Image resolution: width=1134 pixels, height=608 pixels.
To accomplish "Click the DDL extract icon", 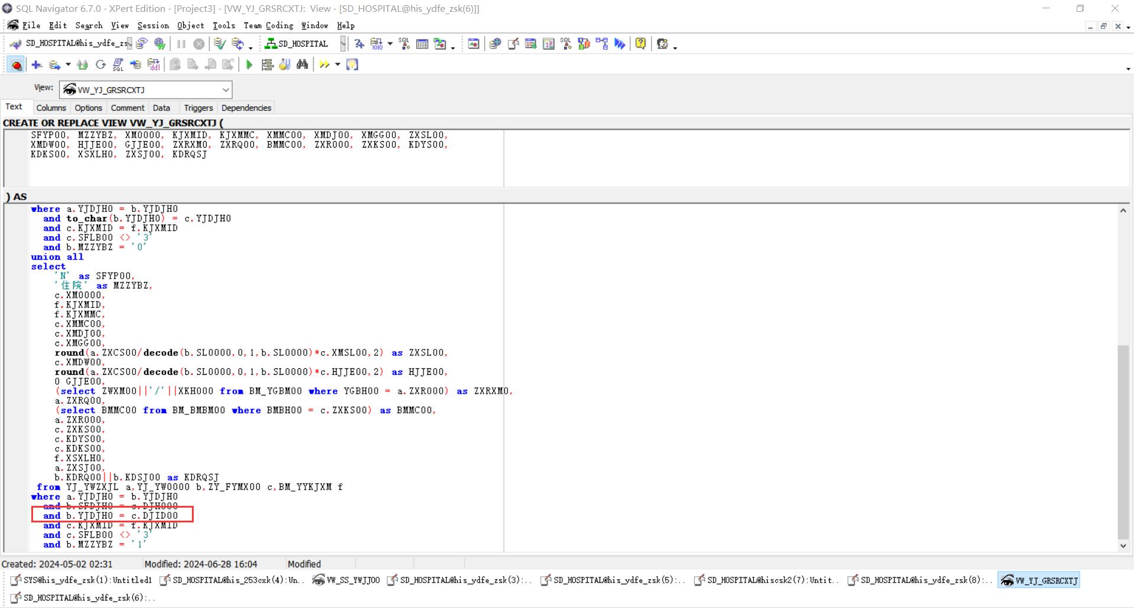I will click(x=154, y=65).
